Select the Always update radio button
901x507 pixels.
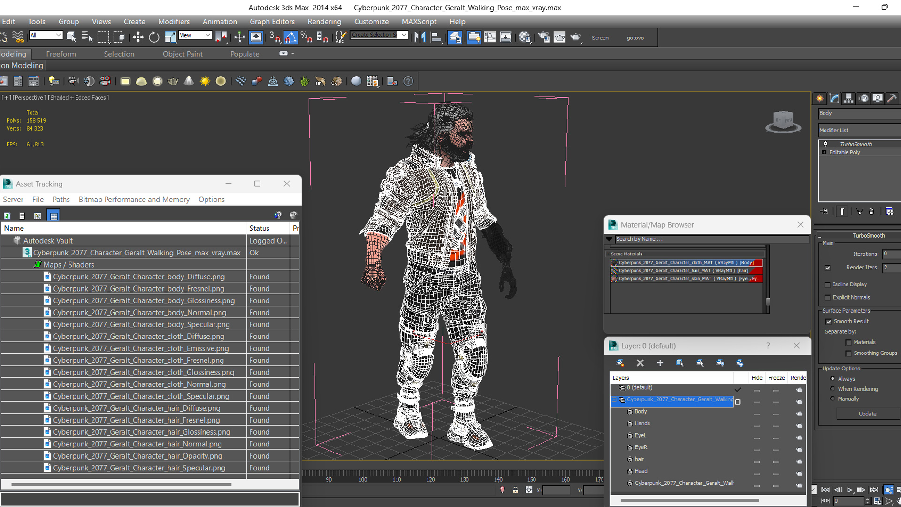click(x=833, y=379)
